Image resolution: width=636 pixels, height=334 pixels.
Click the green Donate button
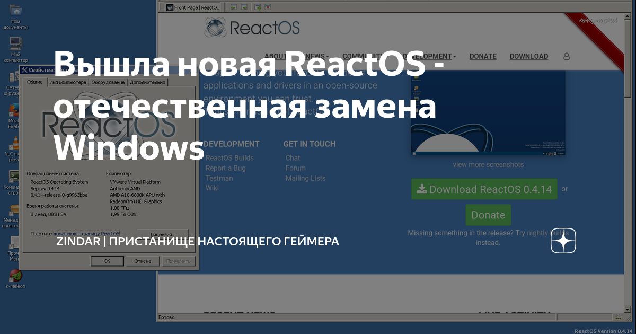tap(488, 215)
